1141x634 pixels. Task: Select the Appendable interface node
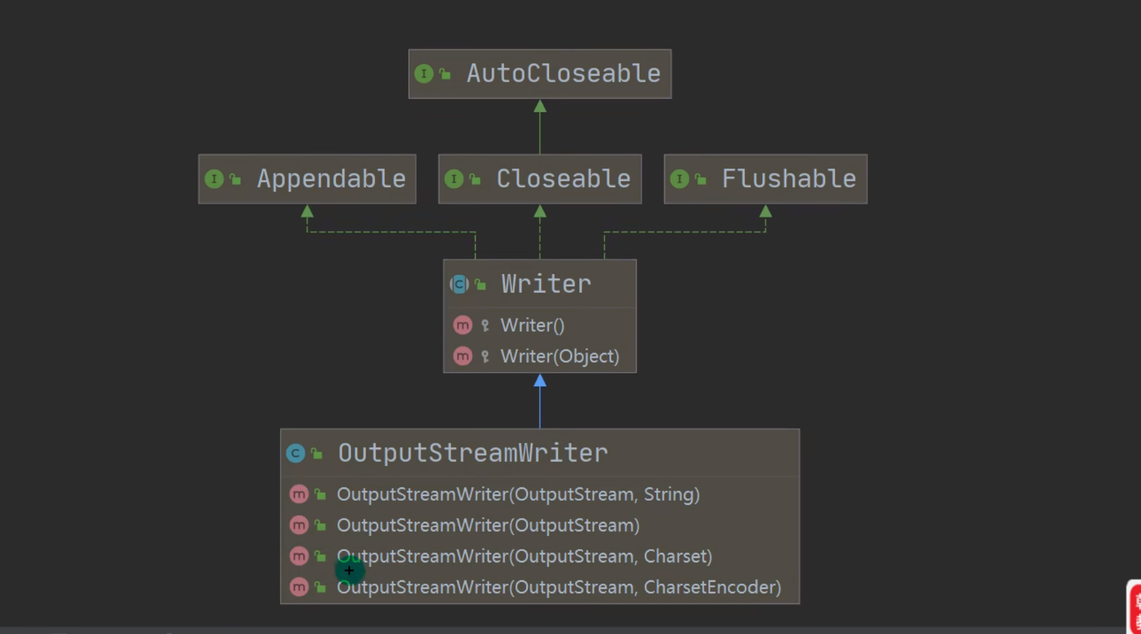[x=307, y=179]
